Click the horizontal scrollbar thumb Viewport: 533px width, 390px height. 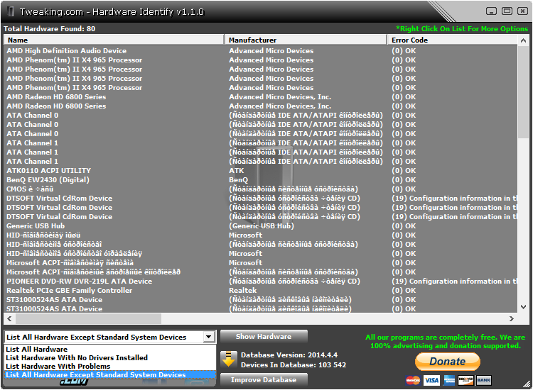coord(88,318)
